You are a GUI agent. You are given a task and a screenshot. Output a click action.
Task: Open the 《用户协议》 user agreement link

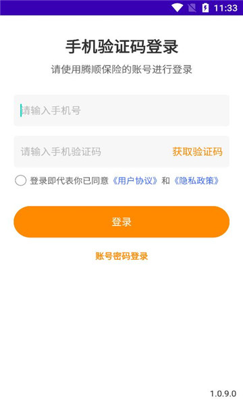coord(135,180)
